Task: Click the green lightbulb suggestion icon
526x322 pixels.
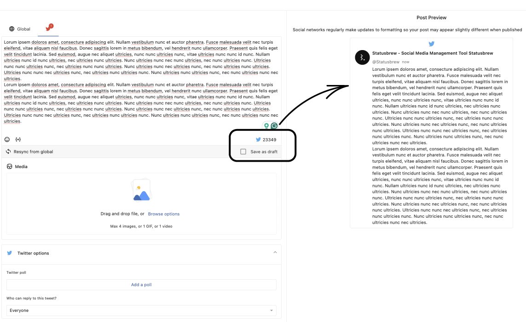Action: [266, 126]
